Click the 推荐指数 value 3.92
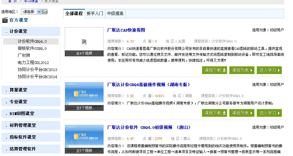Screen dimensions: 293x156 (x=130, y=96)
